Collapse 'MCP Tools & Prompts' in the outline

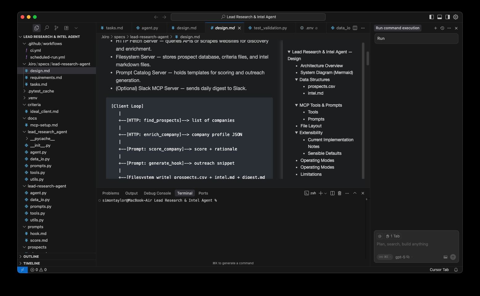click(x=296, y=105)
